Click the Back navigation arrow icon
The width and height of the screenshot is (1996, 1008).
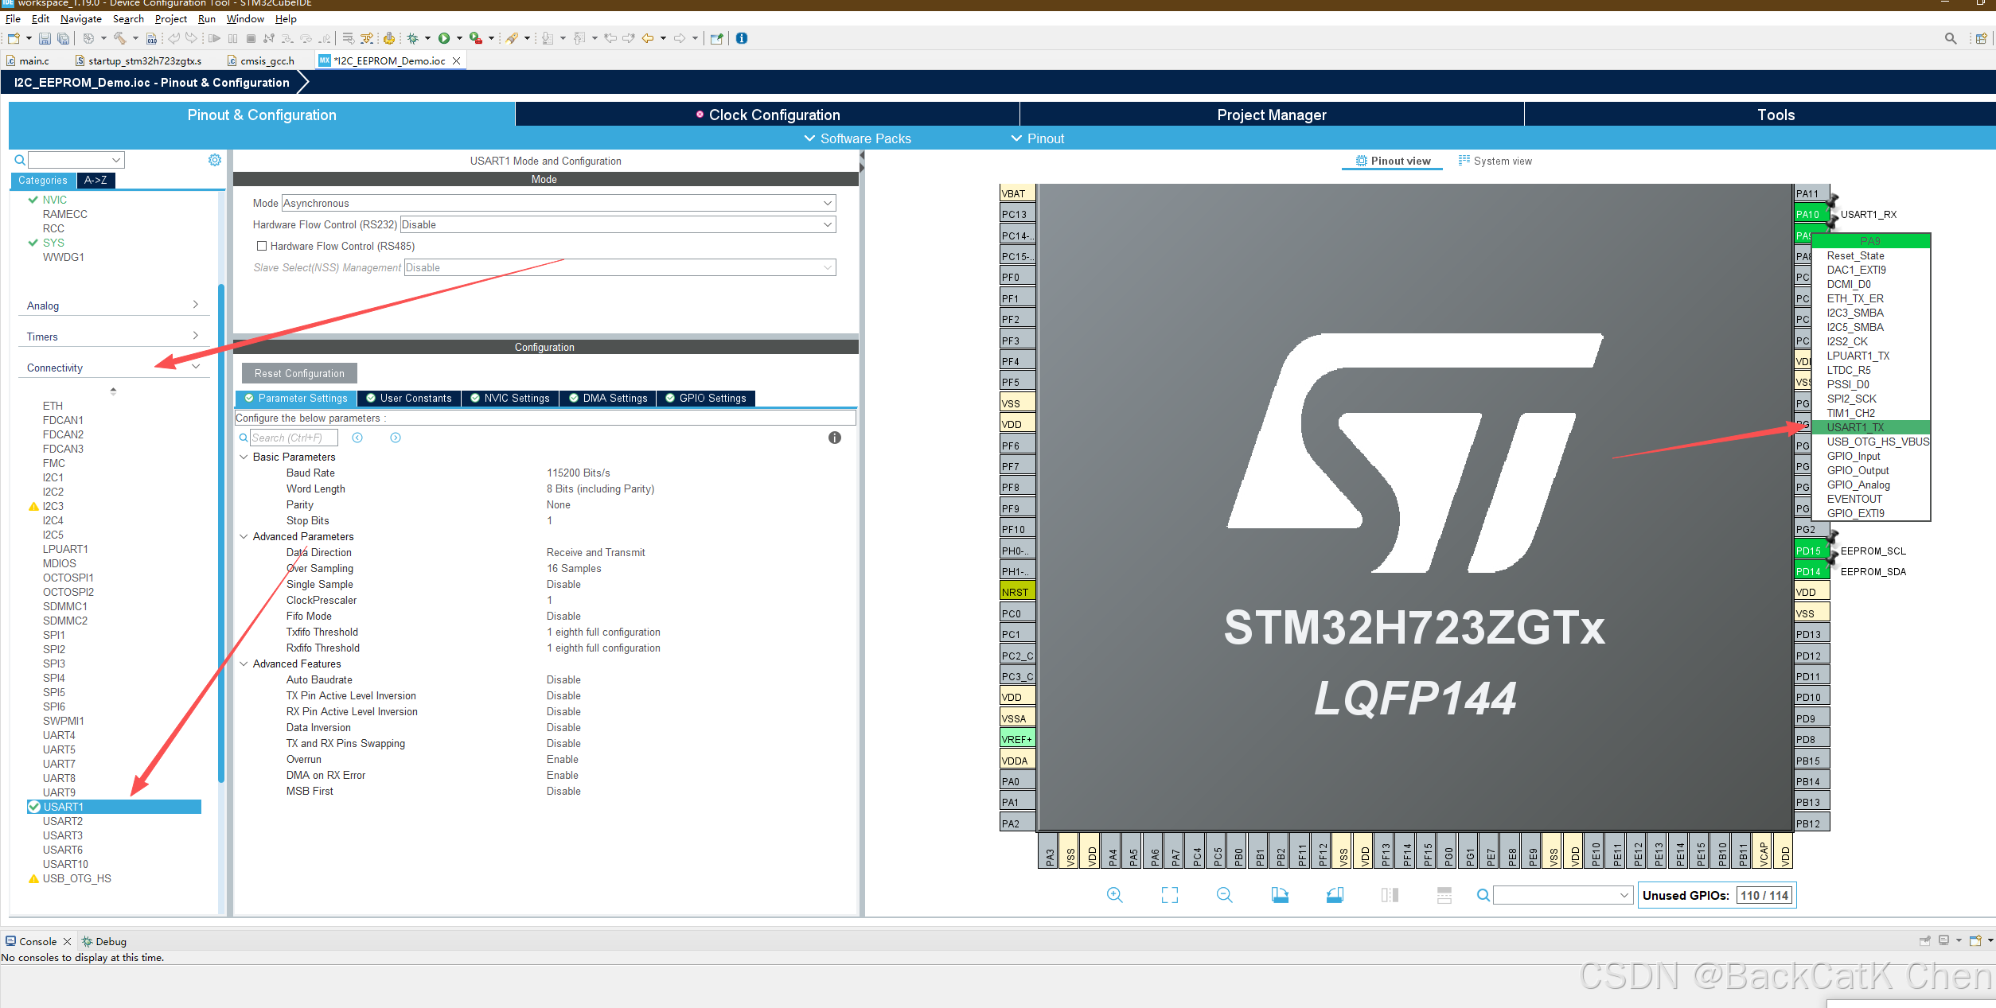pos(648,38)
